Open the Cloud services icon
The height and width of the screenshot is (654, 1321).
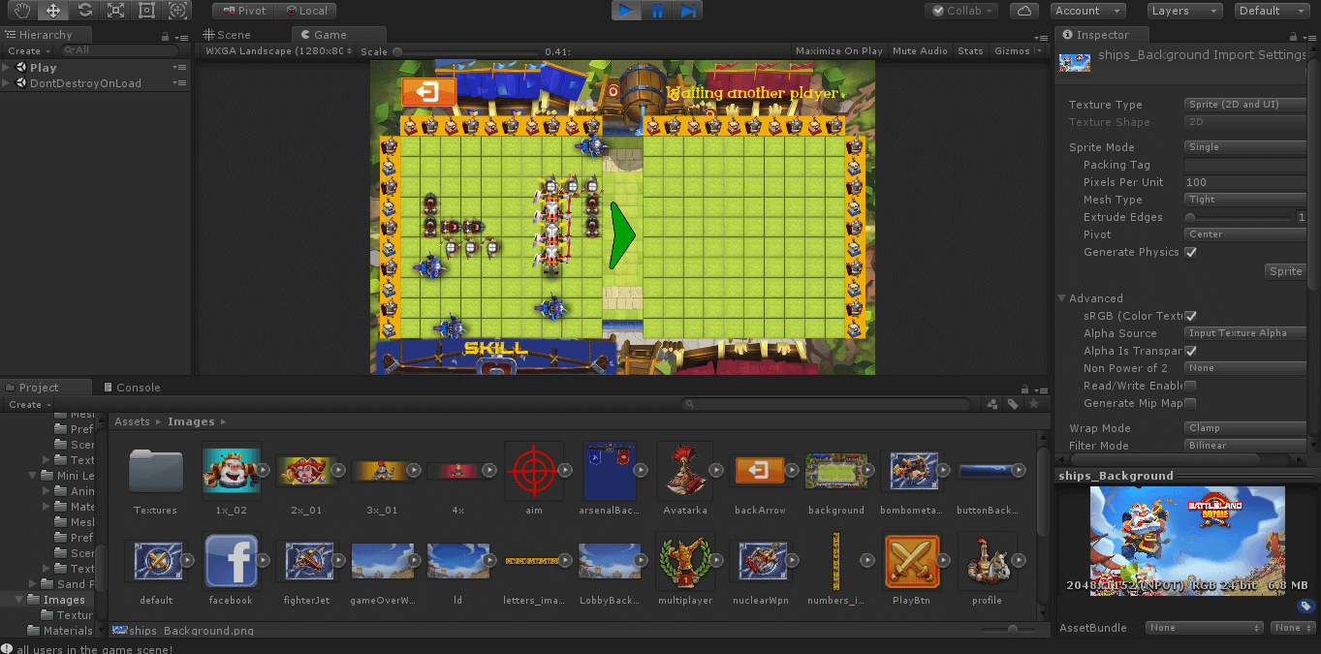1024,11
